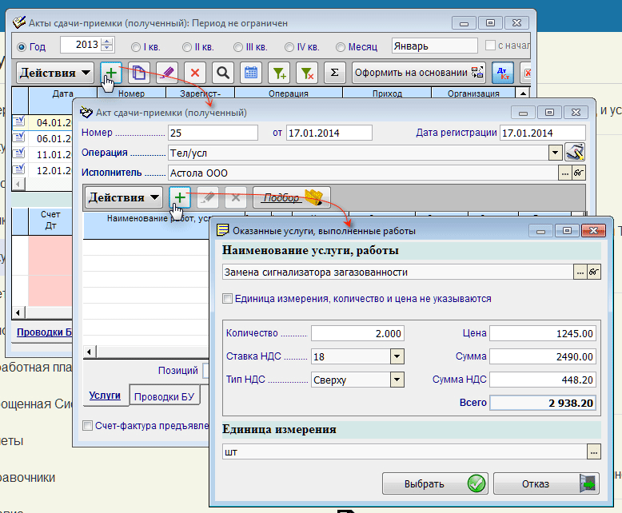622x513 pixels.
Task: Open Дт/Кт postings icon in toolbar
Action: point(503,73)
